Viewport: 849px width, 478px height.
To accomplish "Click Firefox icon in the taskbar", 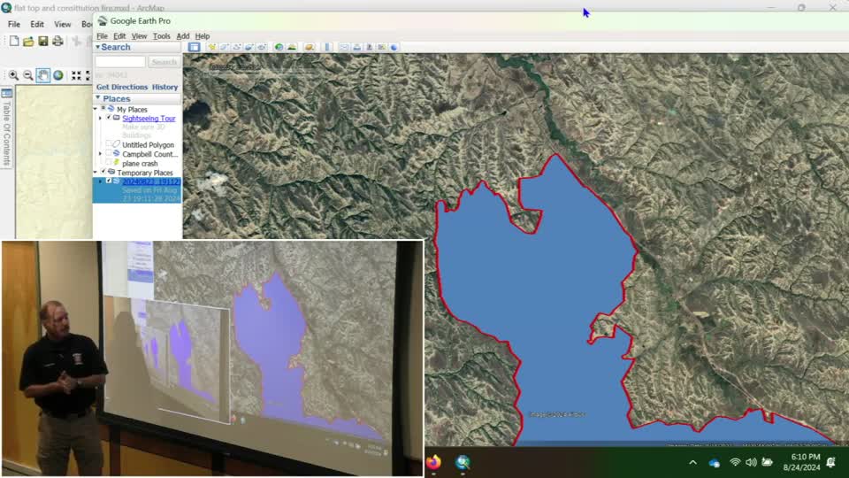I will [x=433, y=462].
